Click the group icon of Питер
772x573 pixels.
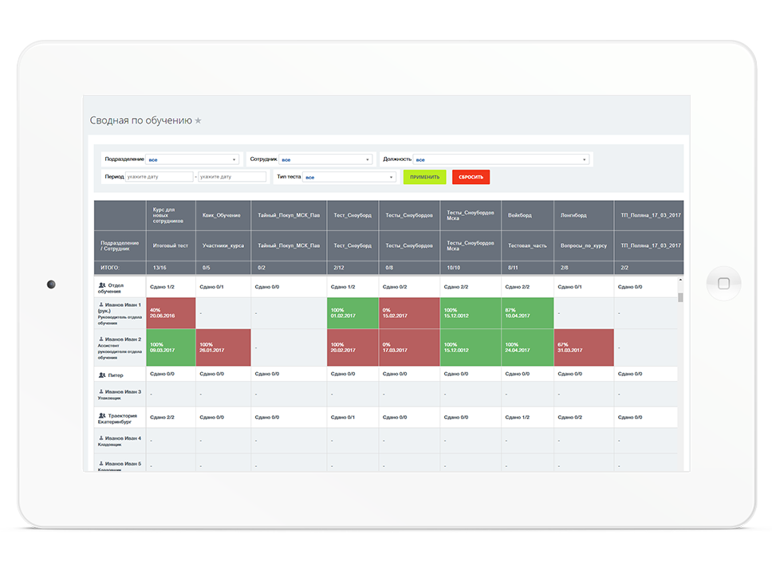(102, 375)
